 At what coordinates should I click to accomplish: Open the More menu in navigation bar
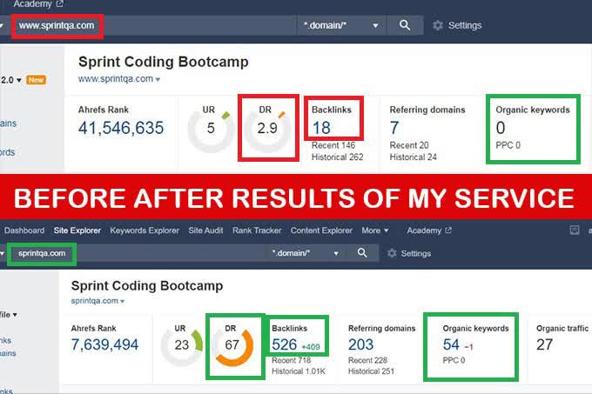pyautogui.click(x=375, y=230)
